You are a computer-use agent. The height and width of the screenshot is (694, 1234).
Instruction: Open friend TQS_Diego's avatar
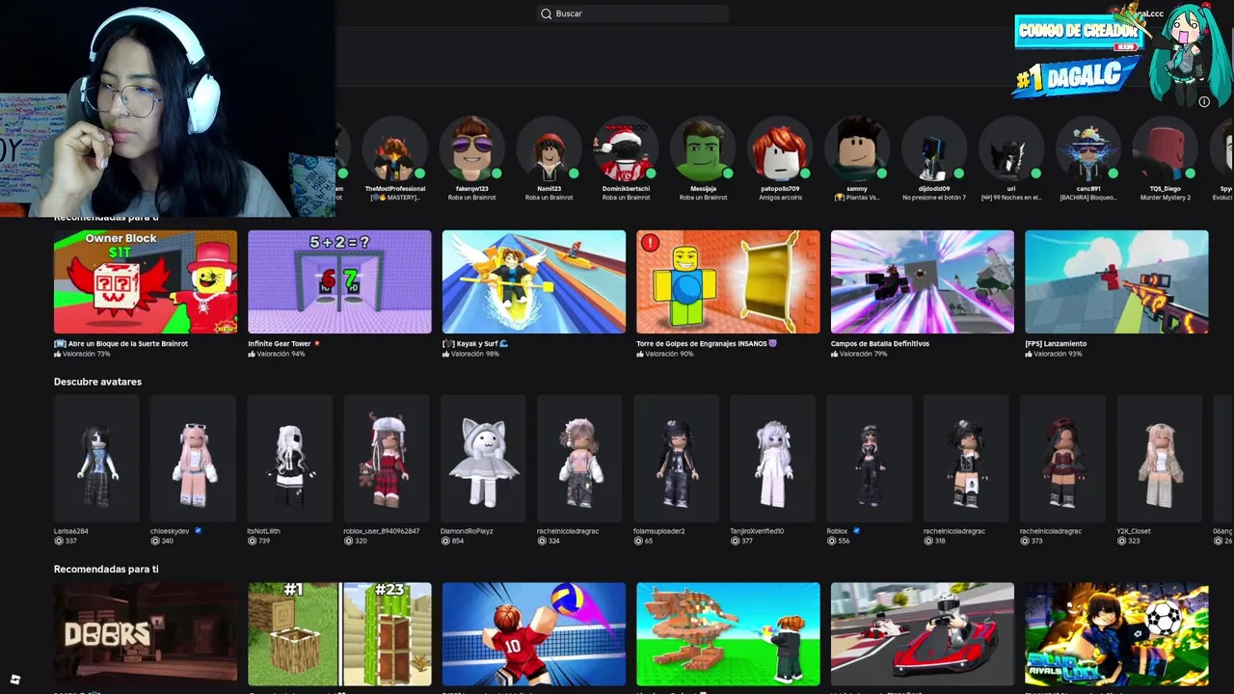(1165, 148)
